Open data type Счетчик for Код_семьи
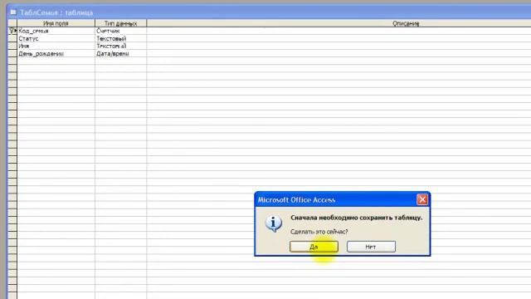Screen dimensions: 531x299 120,31
